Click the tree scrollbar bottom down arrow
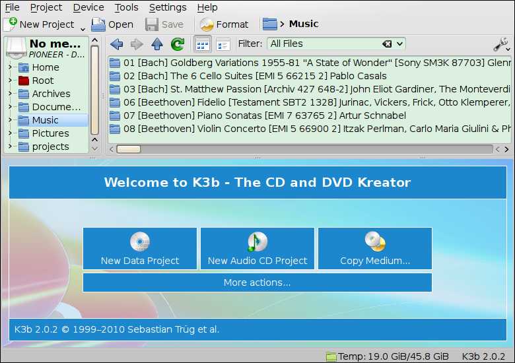 pyautogui.click(x=94, y=148)
